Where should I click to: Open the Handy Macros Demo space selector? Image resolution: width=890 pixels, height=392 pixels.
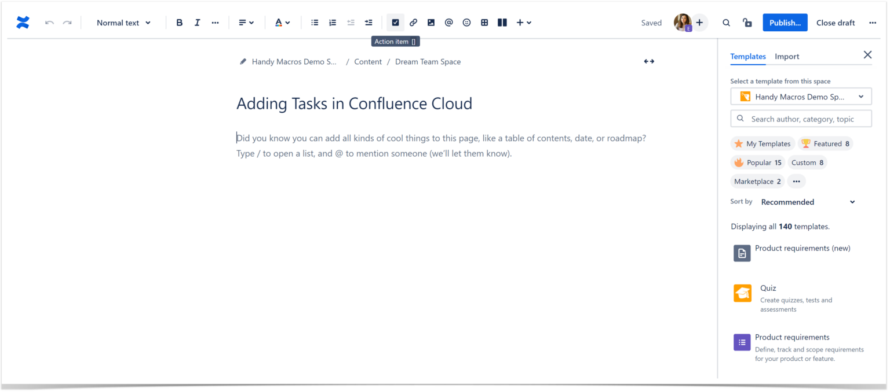[x=801, y=96]
